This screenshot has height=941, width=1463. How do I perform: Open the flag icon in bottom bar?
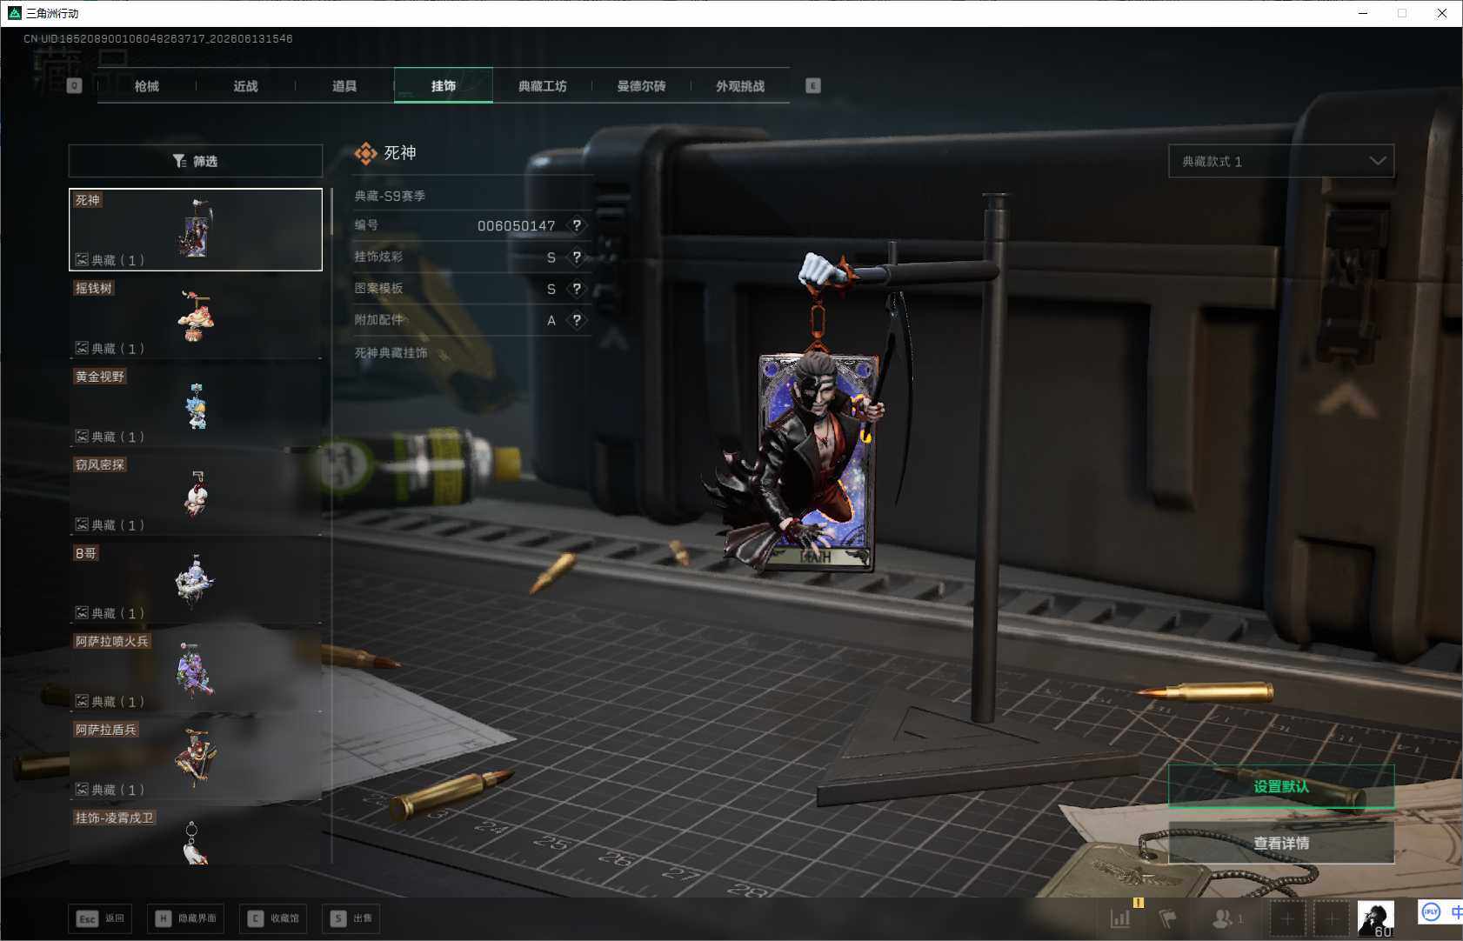[x=1168, y=918]
